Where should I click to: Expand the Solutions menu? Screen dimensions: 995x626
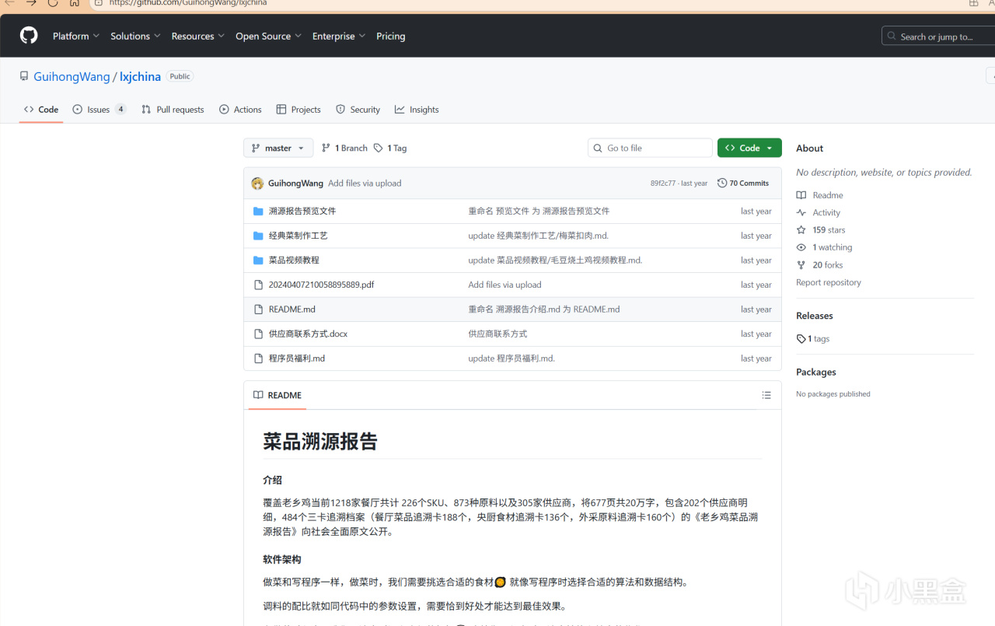click(x=135, y=36)
